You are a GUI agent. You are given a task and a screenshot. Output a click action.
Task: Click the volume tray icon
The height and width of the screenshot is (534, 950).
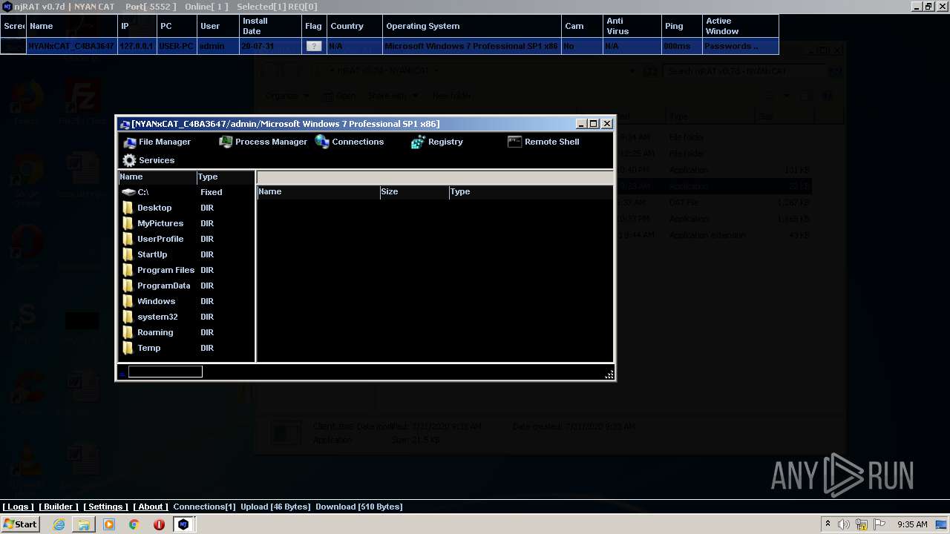click(844, 524)
